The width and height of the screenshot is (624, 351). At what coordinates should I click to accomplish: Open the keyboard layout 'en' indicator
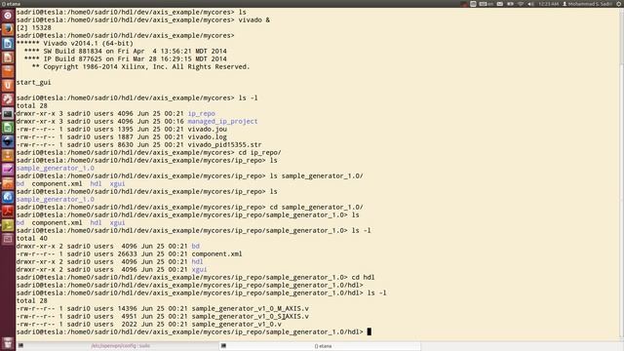486,4
